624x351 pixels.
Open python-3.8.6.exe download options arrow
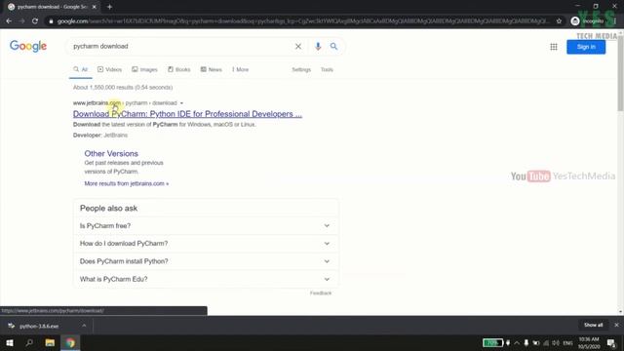(84, 326)
